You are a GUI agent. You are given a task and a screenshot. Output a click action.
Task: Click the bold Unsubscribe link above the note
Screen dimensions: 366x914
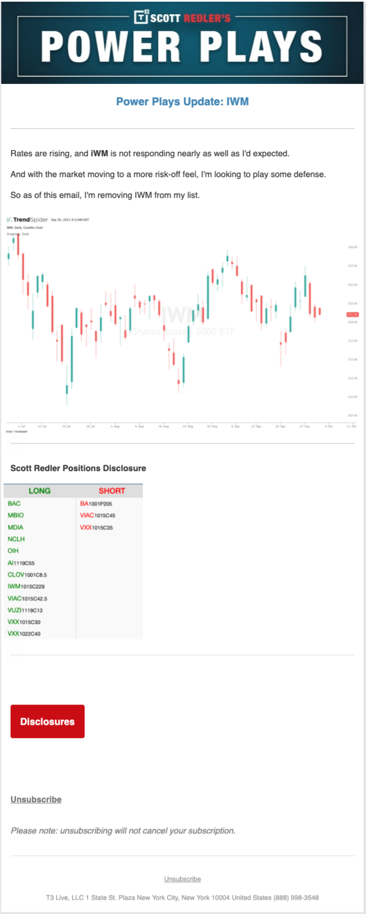(x=36, y=799)
